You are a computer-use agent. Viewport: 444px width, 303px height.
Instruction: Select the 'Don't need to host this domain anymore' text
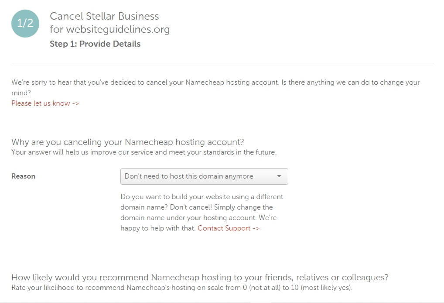(x=188, y=176)
